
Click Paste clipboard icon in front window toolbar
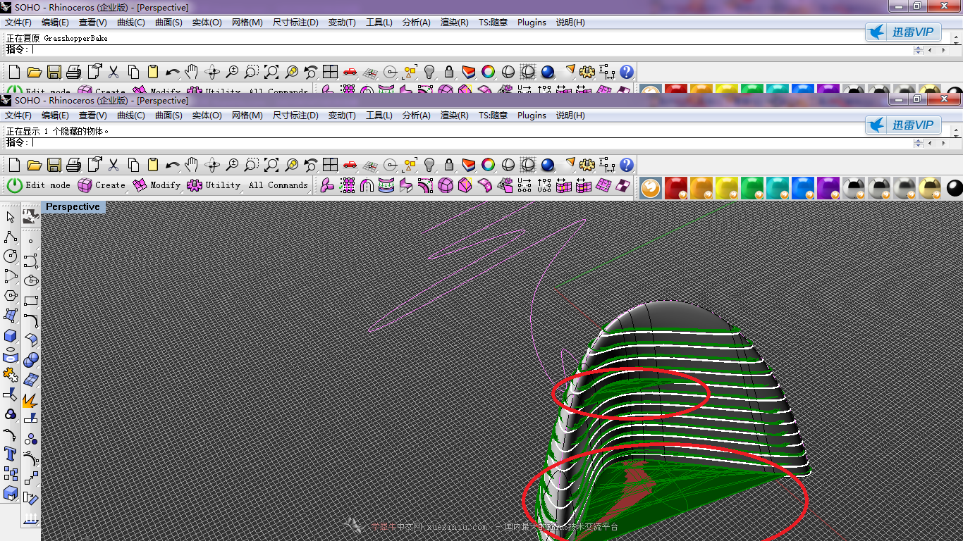(x=153, y=165)
